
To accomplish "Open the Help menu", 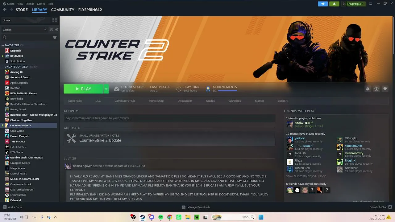I will click(50, 4).
